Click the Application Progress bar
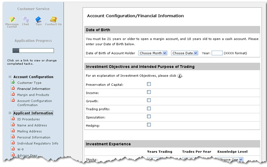Screen dimensions: 267x167 [x=33, y=51]
